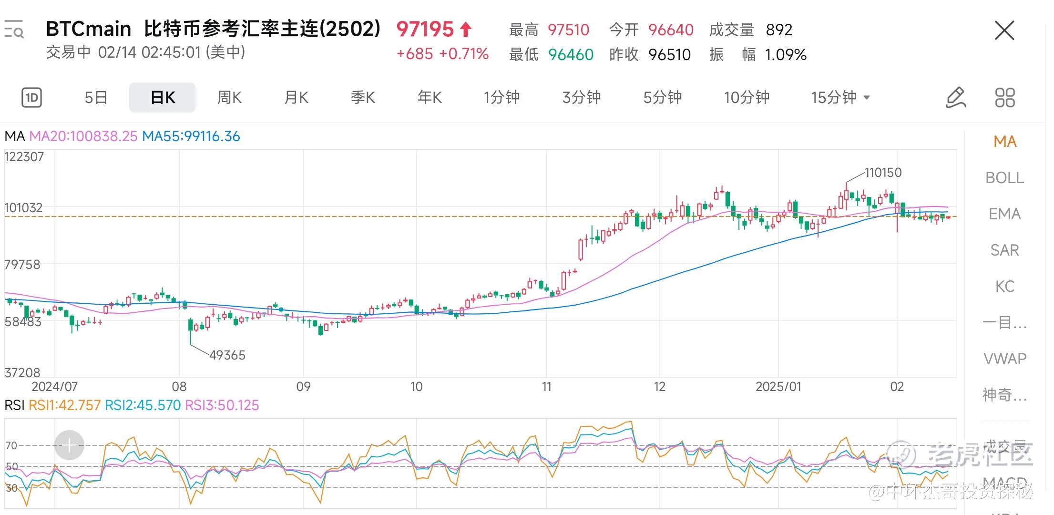Select the 5日 five-day view
Viewport: 1054px width, 515px height.
click(x=96, y=98)
